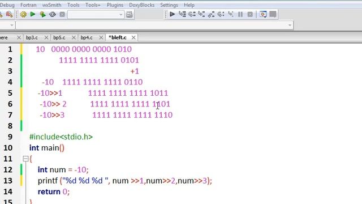Open the Plugins menu
This screenshot has height=204, width=362.
pyautogui.click(x=115, y=5)
